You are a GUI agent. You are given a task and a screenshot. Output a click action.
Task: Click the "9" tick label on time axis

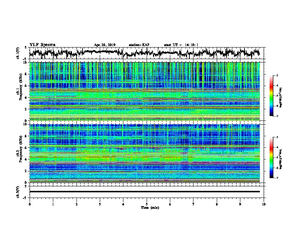click(240, 204)
